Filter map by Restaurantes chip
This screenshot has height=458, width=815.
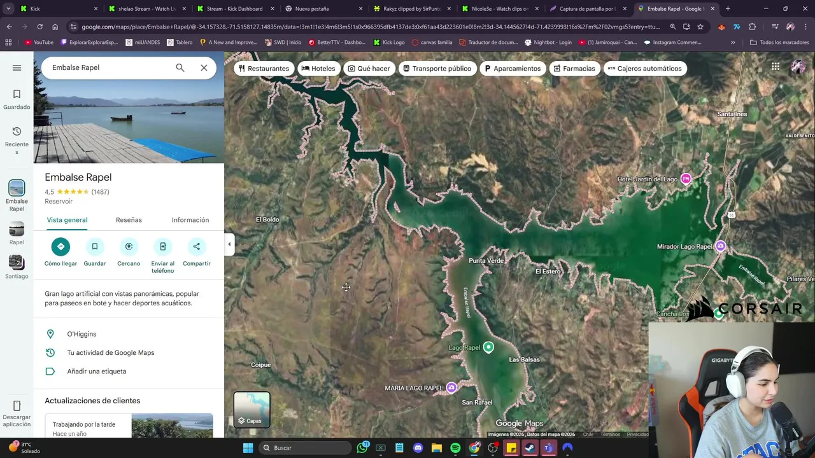tap(264, 69)
